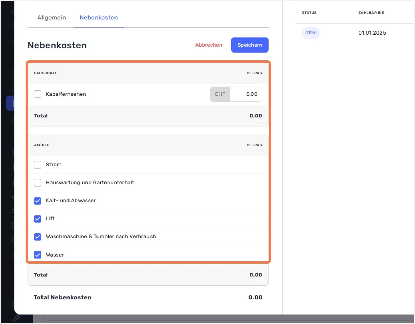Viewport: 415px width, 324px height.
Task: Focus the Kabelfernsehen amount field
Action: point(246,94)
